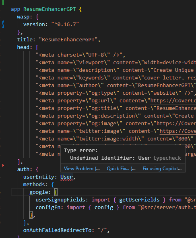Click the methods: key

[x=35, y=185]
